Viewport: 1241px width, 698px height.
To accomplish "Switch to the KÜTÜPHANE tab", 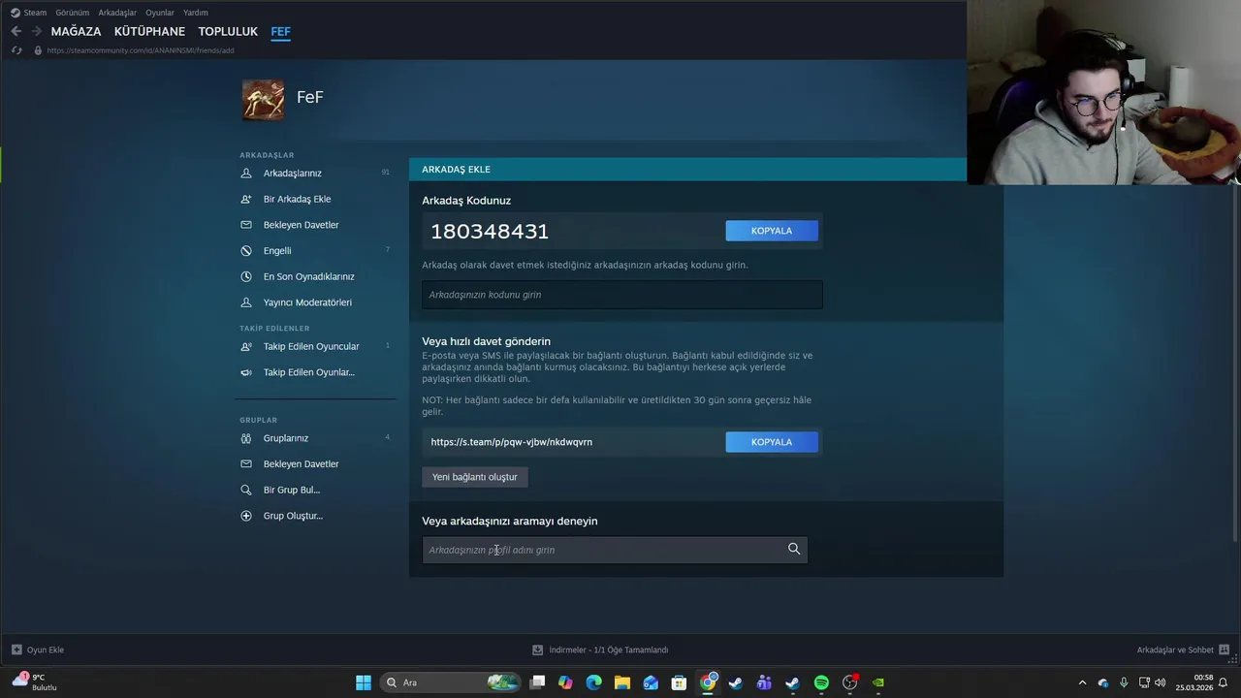I will (149, 32).
